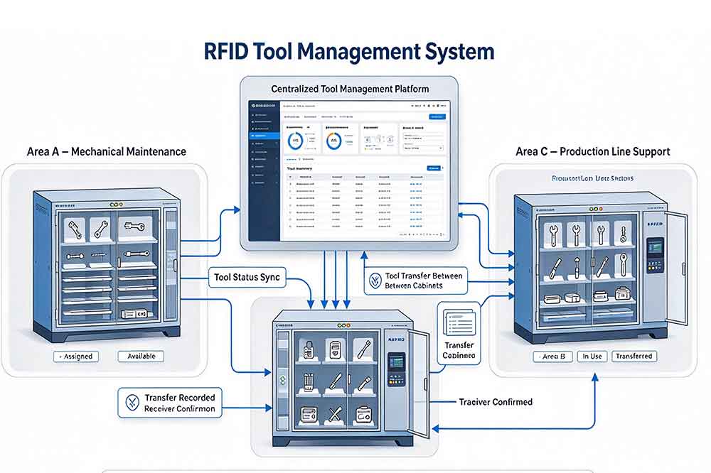
Task: Select the top-left wrench in Area A cabinet
Action: (x=75, y=229)
